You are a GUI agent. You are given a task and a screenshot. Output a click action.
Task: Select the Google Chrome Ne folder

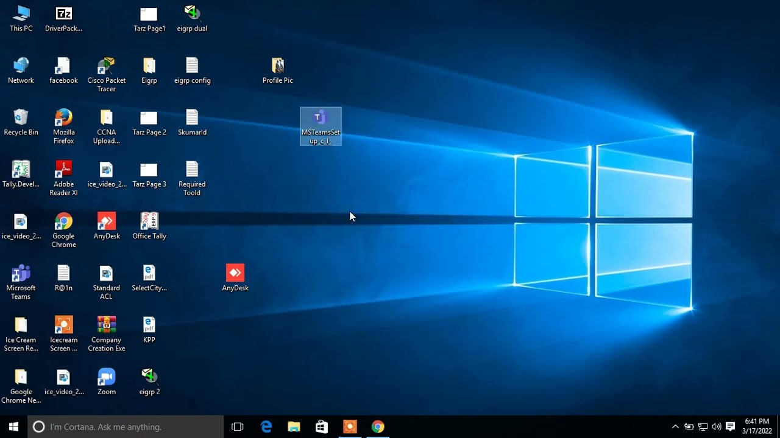pos(21,386)
